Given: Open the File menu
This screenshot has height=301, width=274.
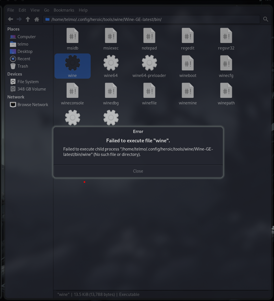Looking at the screenshot, I should [x=10, y=10].
